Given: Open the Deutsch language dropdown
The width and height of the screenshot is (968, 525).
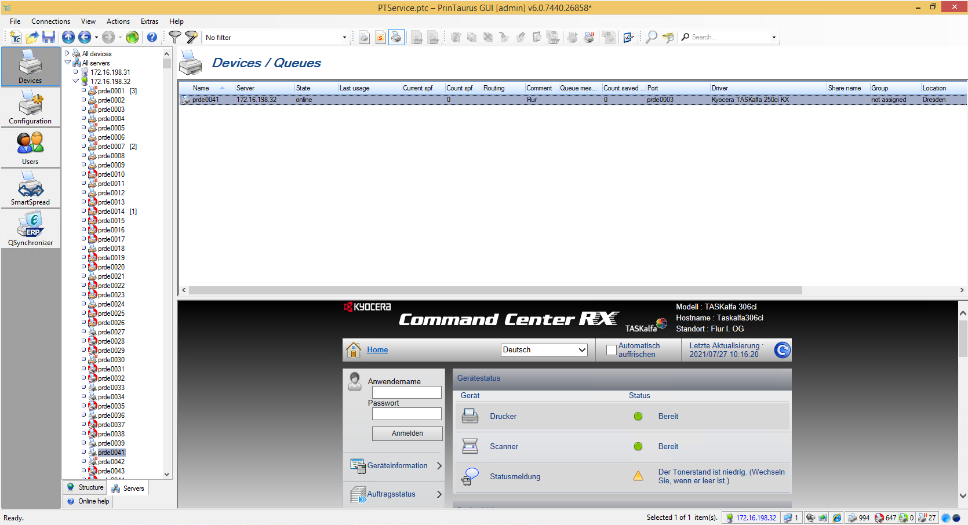Looking at the screenshot, I should tap(544, 350).
